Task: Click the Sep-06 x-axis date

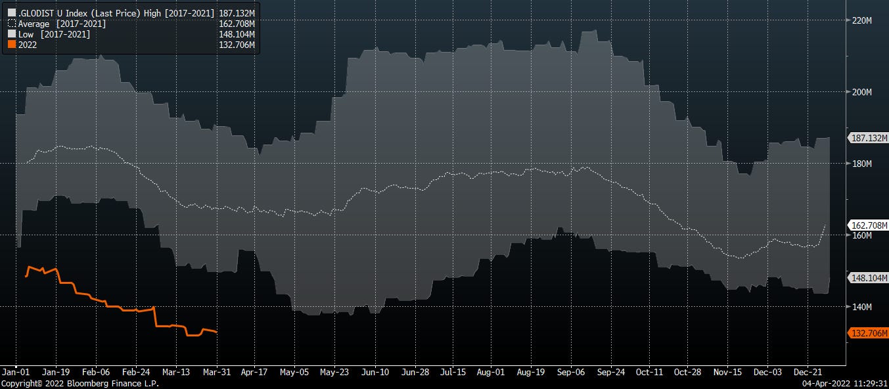Action: [572, 373]
